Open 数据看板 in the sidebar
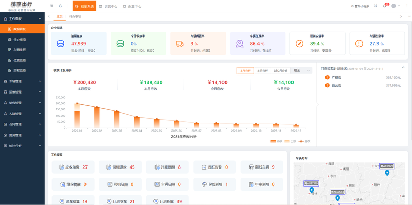Image resolution: width=412 pixels, height=205 pixels. tap(22, 29)
